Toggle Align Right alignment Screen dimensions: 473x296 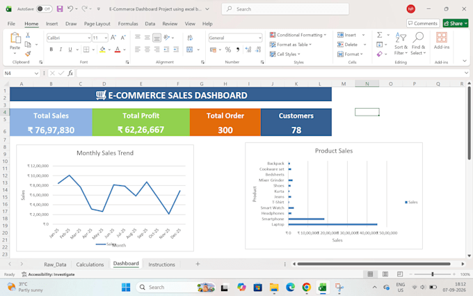pyautogui.click(x=157, y=49)
